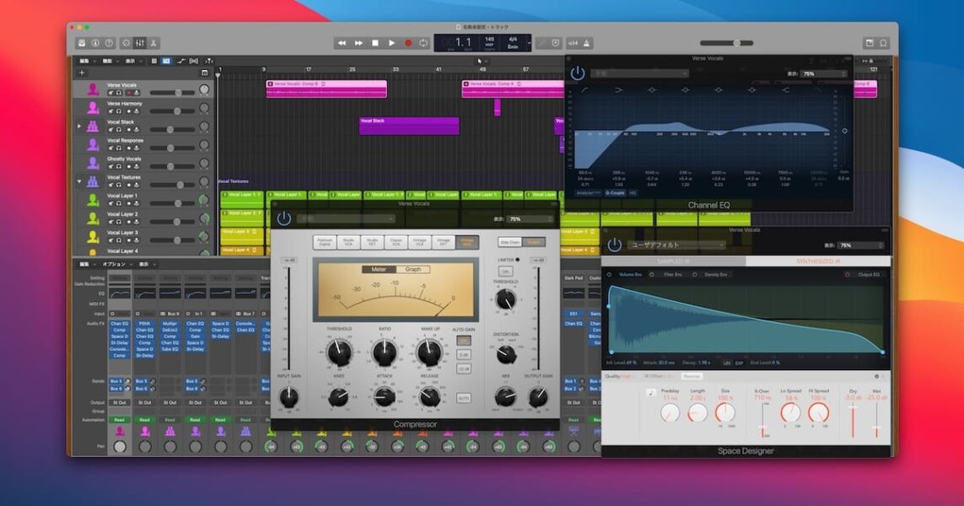Image resolution: width=964 pixels, height=506 pixels.
Task: Enable Cycle mode with the loop icon
Action: pyautogui.click(x=423, y=42)
